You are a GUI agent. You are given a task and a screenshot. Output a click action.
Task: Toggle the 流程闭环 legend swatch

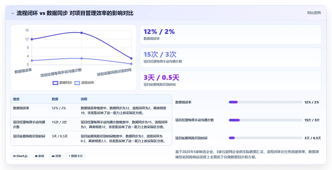[77, 83]
